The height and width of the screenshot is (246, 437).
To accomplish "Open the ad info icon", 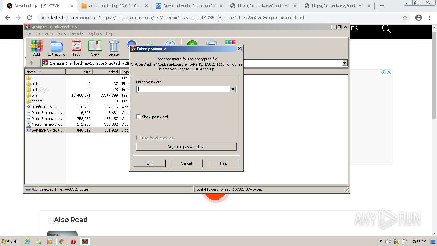I will point(383,72).
